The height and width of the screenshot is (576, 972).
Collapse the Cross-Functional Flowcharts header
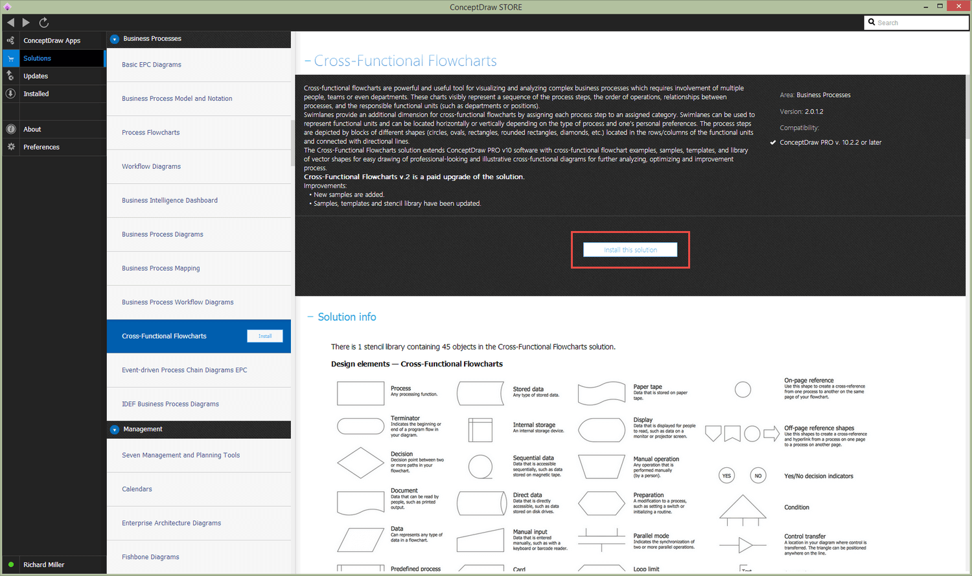point(308,61)
